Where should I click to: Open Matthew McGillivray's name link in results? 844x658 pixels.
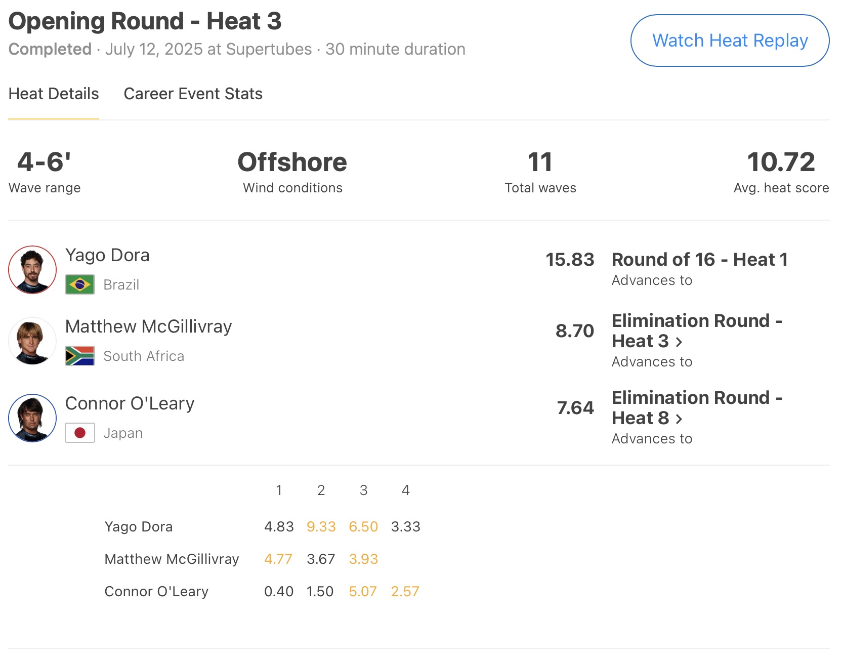(148, 326)
